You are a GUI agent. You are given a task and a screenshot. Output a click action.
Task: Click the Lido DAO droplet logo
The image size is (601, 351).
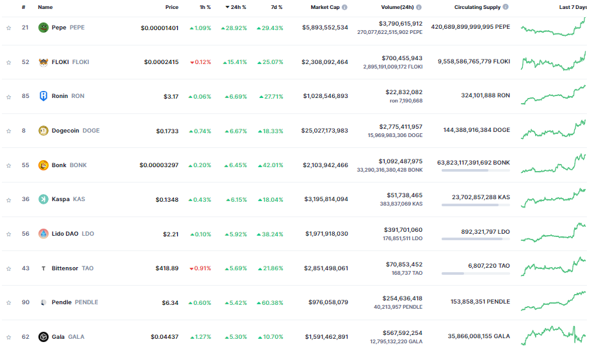pyautogui.click(x=44, y=234)
